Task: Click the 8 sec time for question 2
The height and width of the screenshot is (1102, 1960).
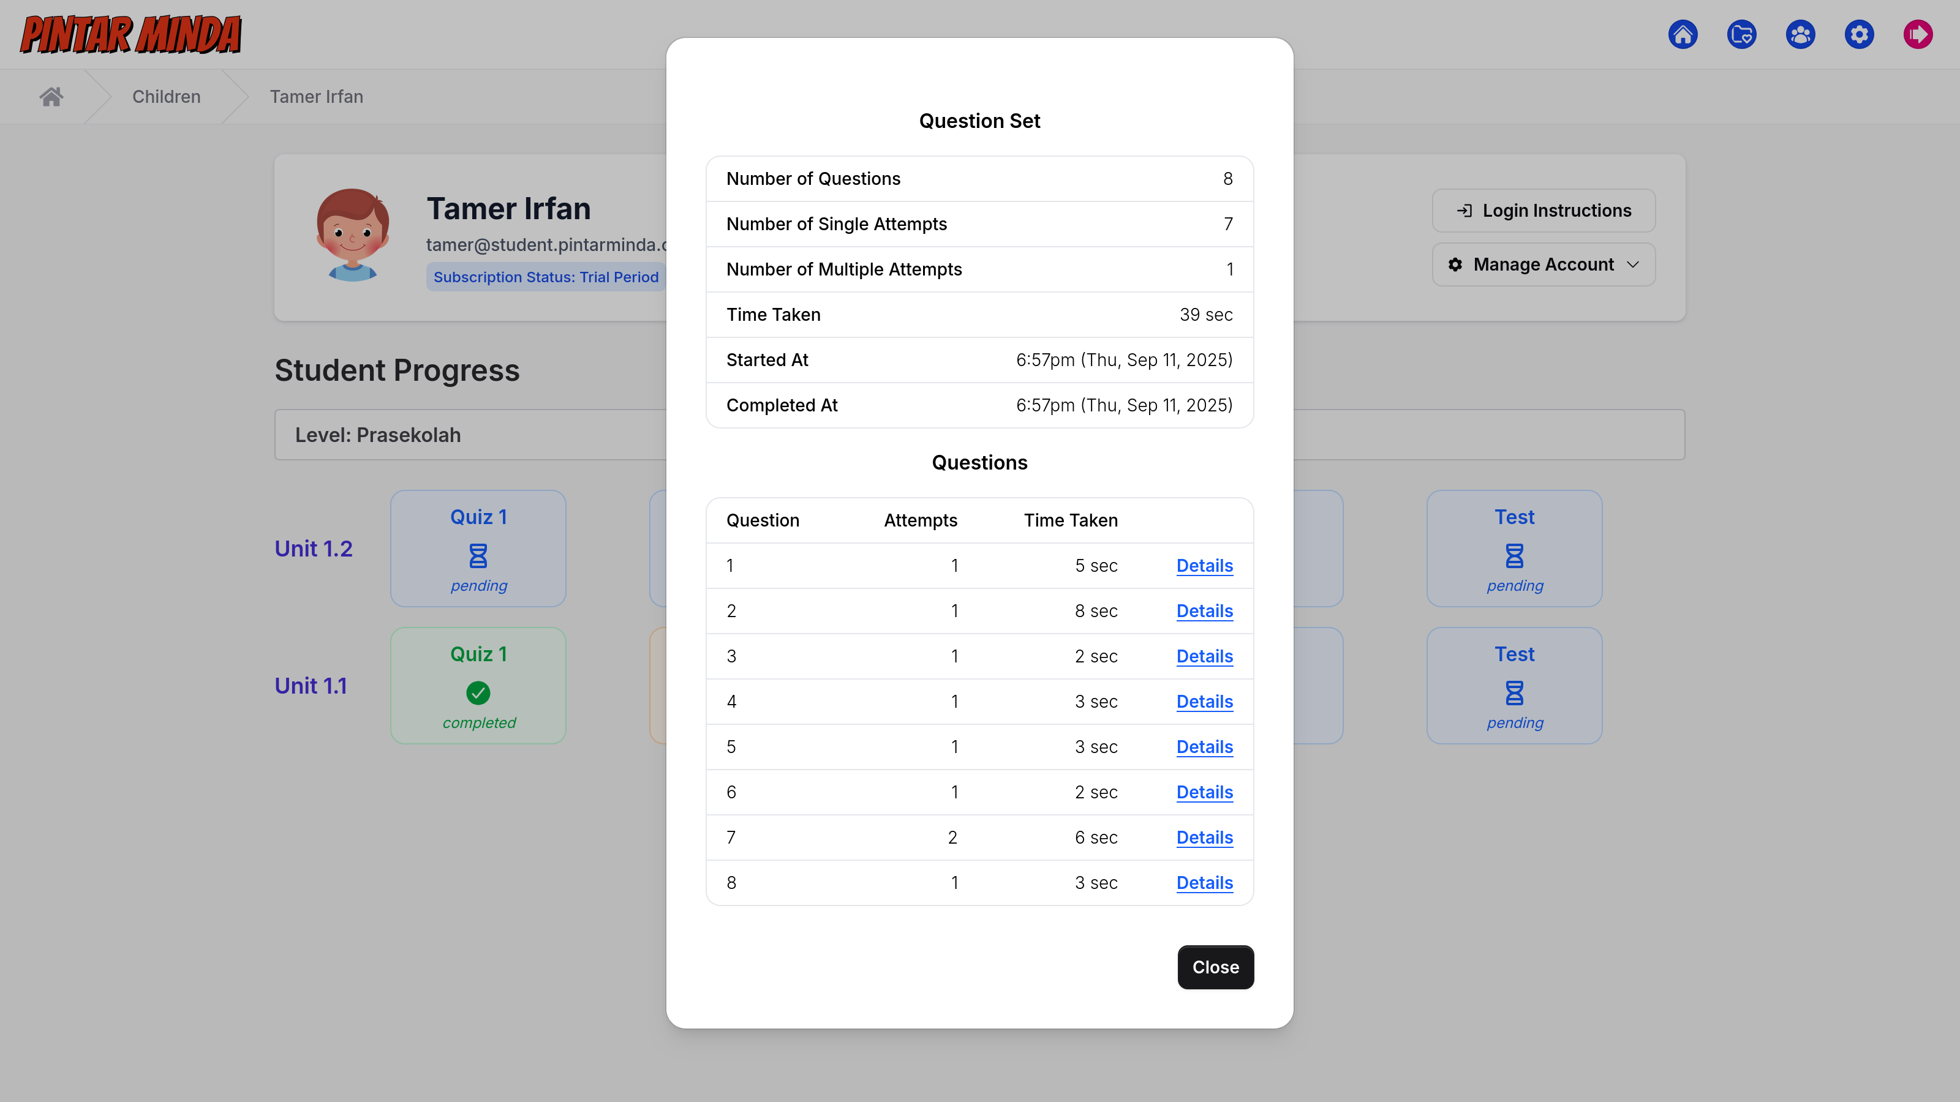Action: point(1096,611)
